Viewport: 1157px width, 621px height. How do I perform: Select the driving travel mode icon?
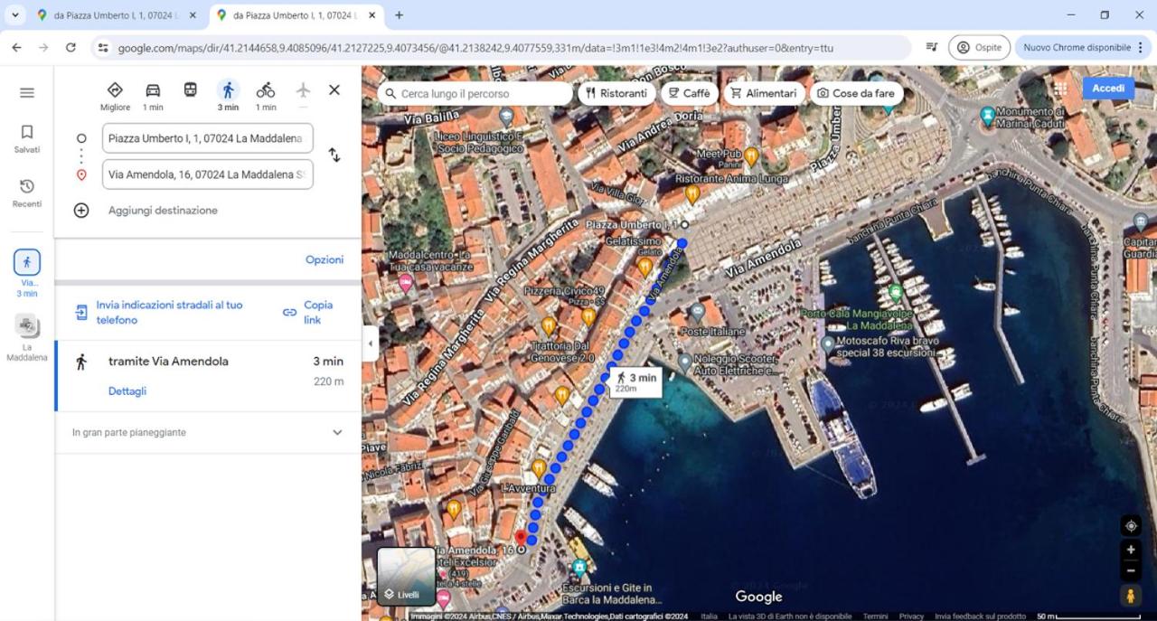[153, 90]
